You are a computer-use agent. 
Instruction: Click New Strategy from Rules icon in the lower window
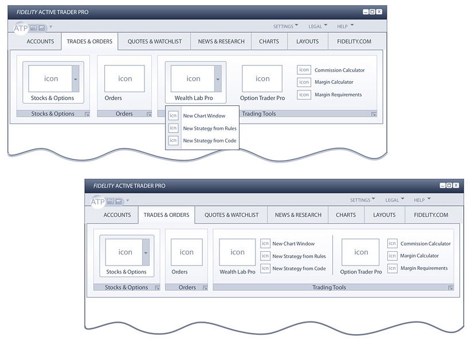click(x=265, y=256)
